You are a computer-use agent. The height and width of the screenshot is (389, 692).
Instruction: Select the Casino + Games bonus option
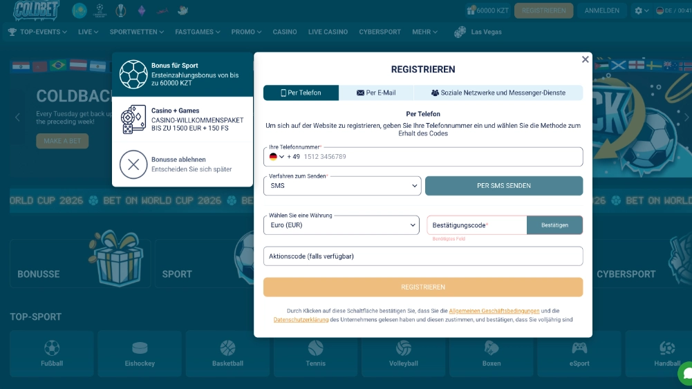click(x=183, y=119)
